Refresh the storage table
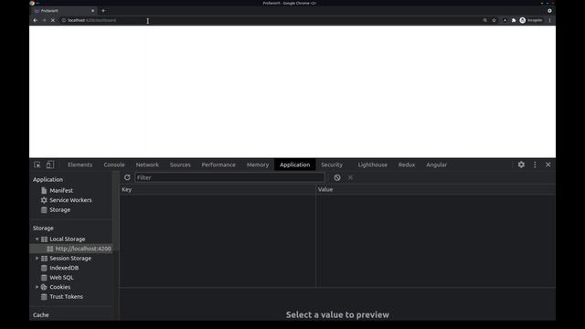 [x=127, y=177]
